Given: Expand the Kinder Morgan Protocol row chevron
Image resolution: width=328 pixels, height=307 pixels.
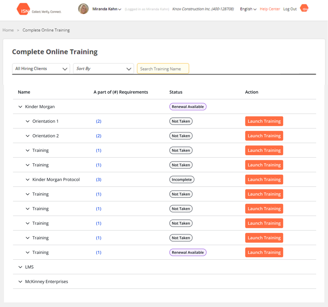Looking at the screenshot, I should click(28, 180).
